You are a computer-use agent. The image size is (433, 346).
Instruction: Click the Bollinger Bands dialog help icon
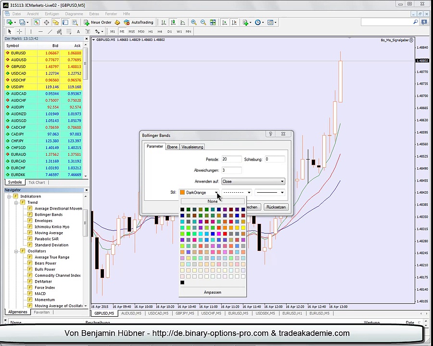270,134
